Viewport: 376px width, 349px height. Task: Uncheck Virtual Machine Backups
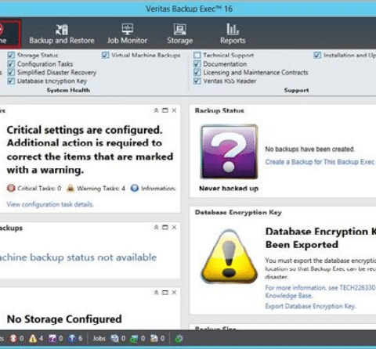(x=106, y=56)
